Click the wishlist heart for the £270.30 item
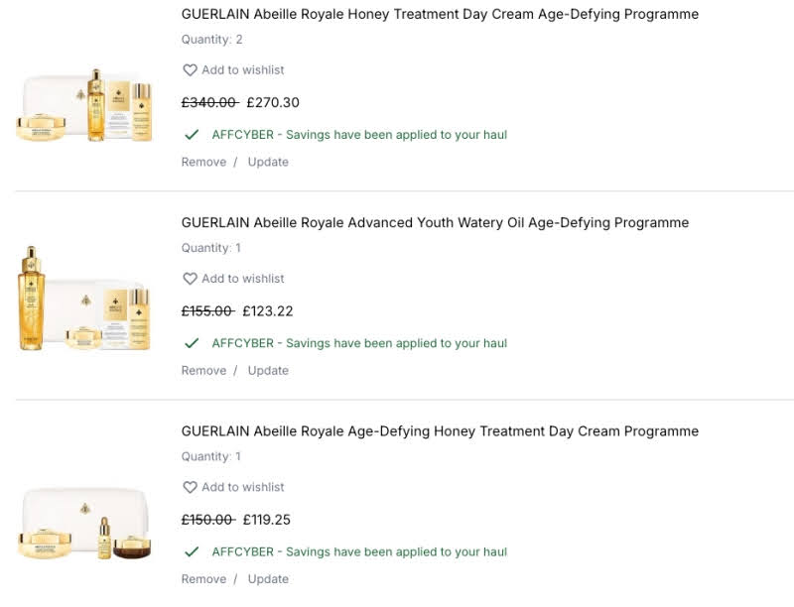The height and width of the screenshot is (607, 794). point(190,70)
